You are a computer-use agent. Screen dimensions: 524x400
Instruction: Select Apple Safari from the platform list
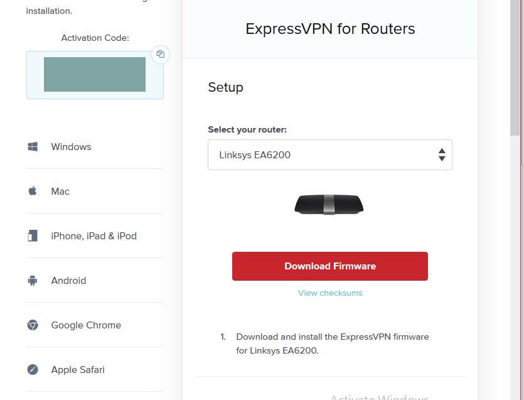78,369
